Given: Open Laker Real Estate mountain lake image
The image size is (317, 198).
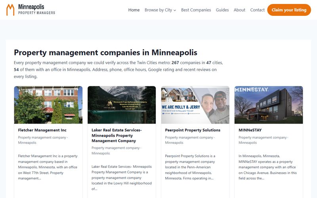Looking at the screenshot, I should tap(122, 105).
